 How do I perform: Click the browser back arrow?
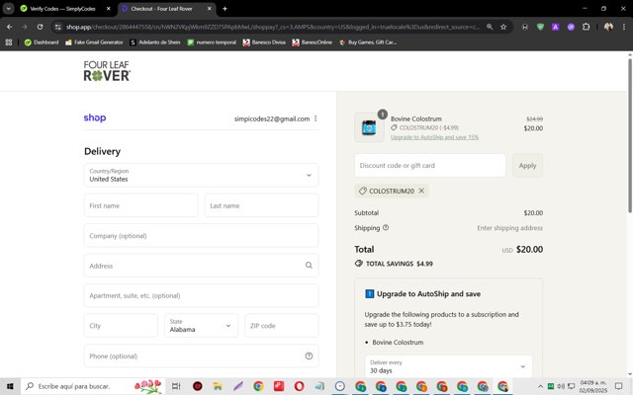9,27
